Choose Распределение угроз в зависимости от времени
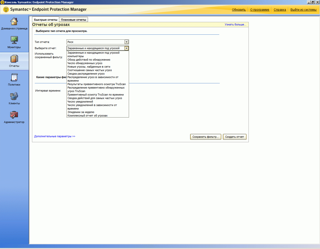Screen dimensions: 320x249 pos(98,79)
